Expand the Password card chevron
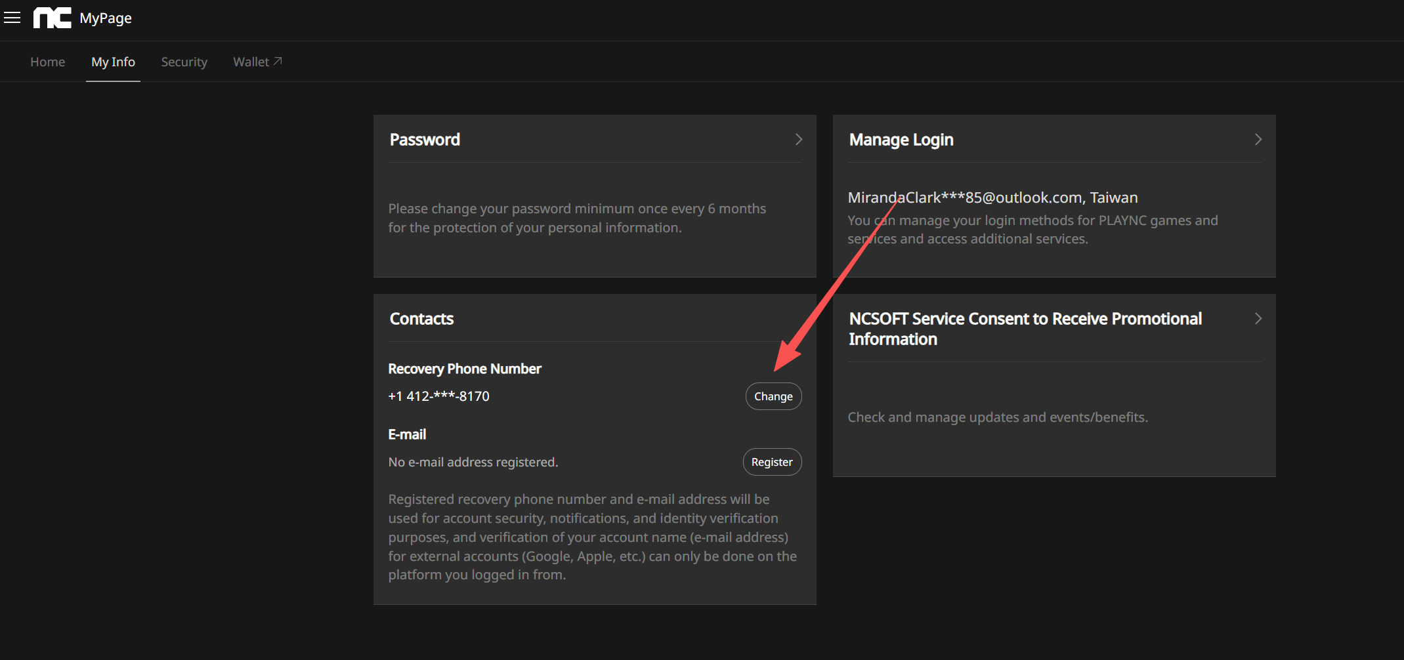 pyautogui.click(x=798, y=139)
